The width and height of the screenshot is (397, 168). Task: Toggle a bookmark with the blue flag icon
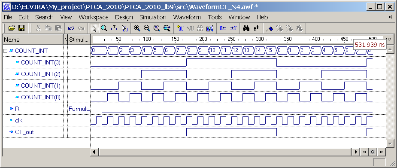pyautogui.click(x=270, y=28)
